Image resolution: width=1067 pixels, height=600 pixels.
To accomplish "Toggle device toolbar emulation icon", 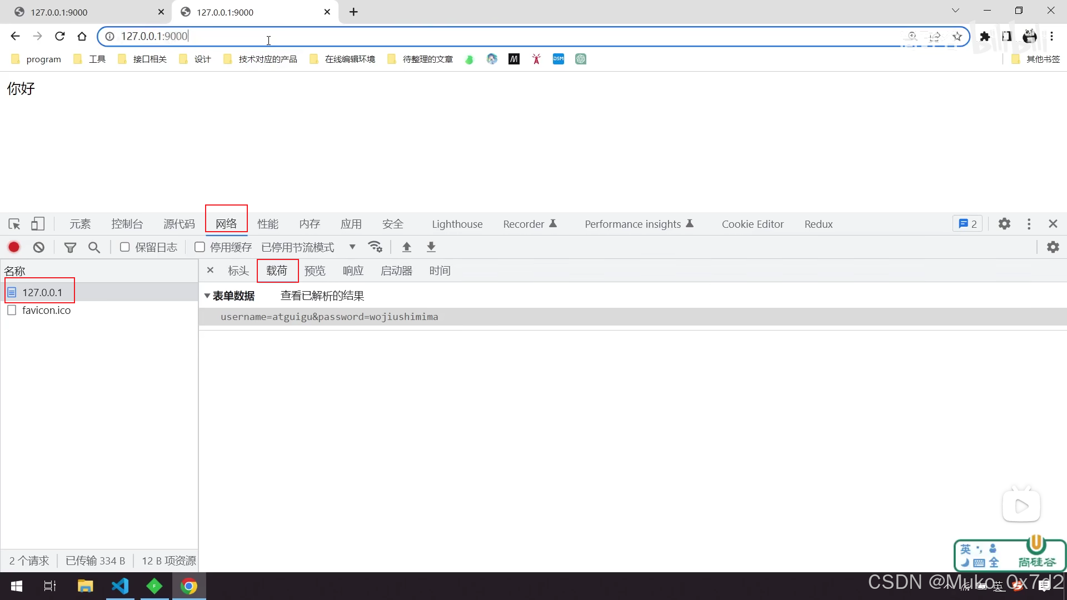I will 37,223.
